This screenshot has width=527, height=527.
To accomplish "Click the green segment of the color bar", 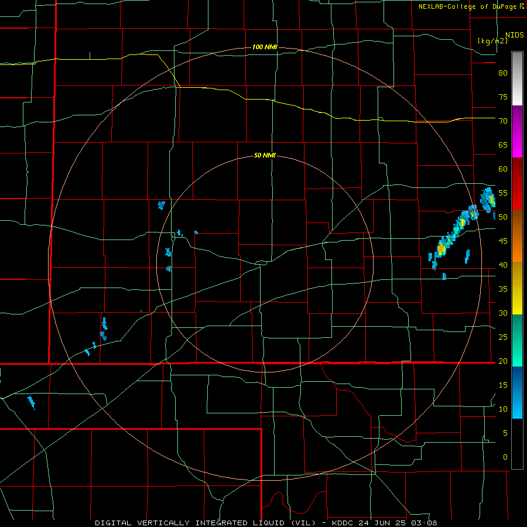I will tap(517, 340).
